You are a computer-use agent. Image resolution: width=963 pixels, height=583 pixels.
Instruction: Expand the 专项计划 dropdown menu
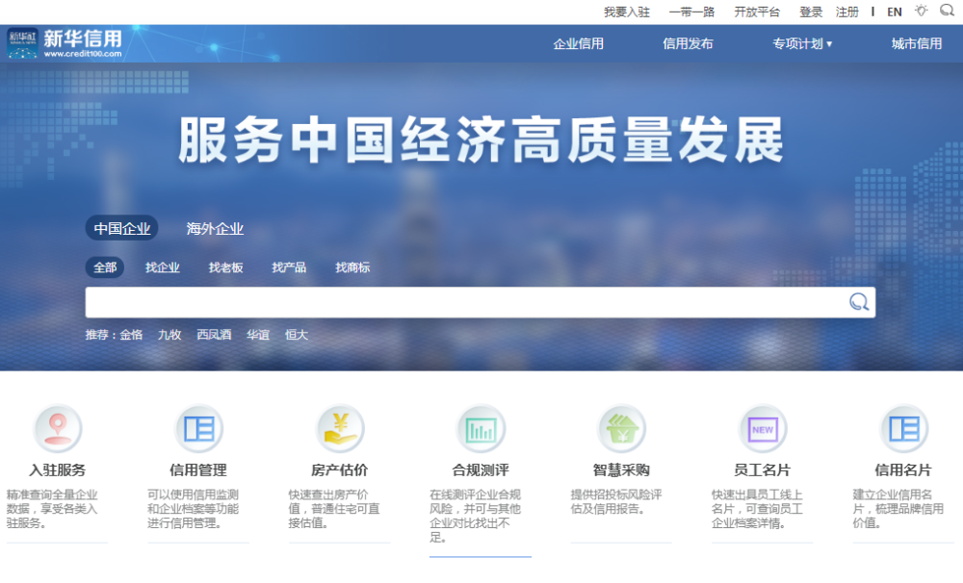802,43
